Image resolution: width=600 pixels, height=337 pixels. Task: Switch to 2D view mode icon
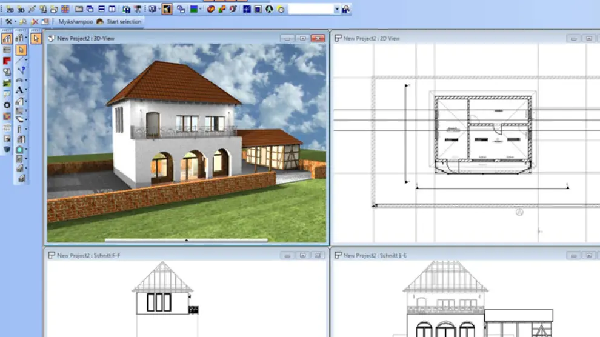pyautogui.click(x=9, y=9)
